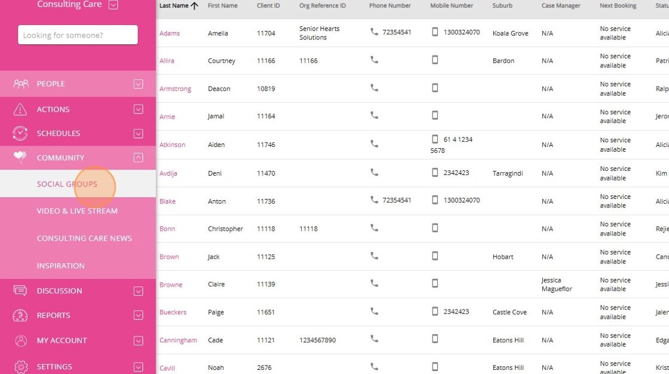The height and width of the screenshot is (374, 669).
Task: Click the Looking for someone search field
Action: [x=78, y=35]
